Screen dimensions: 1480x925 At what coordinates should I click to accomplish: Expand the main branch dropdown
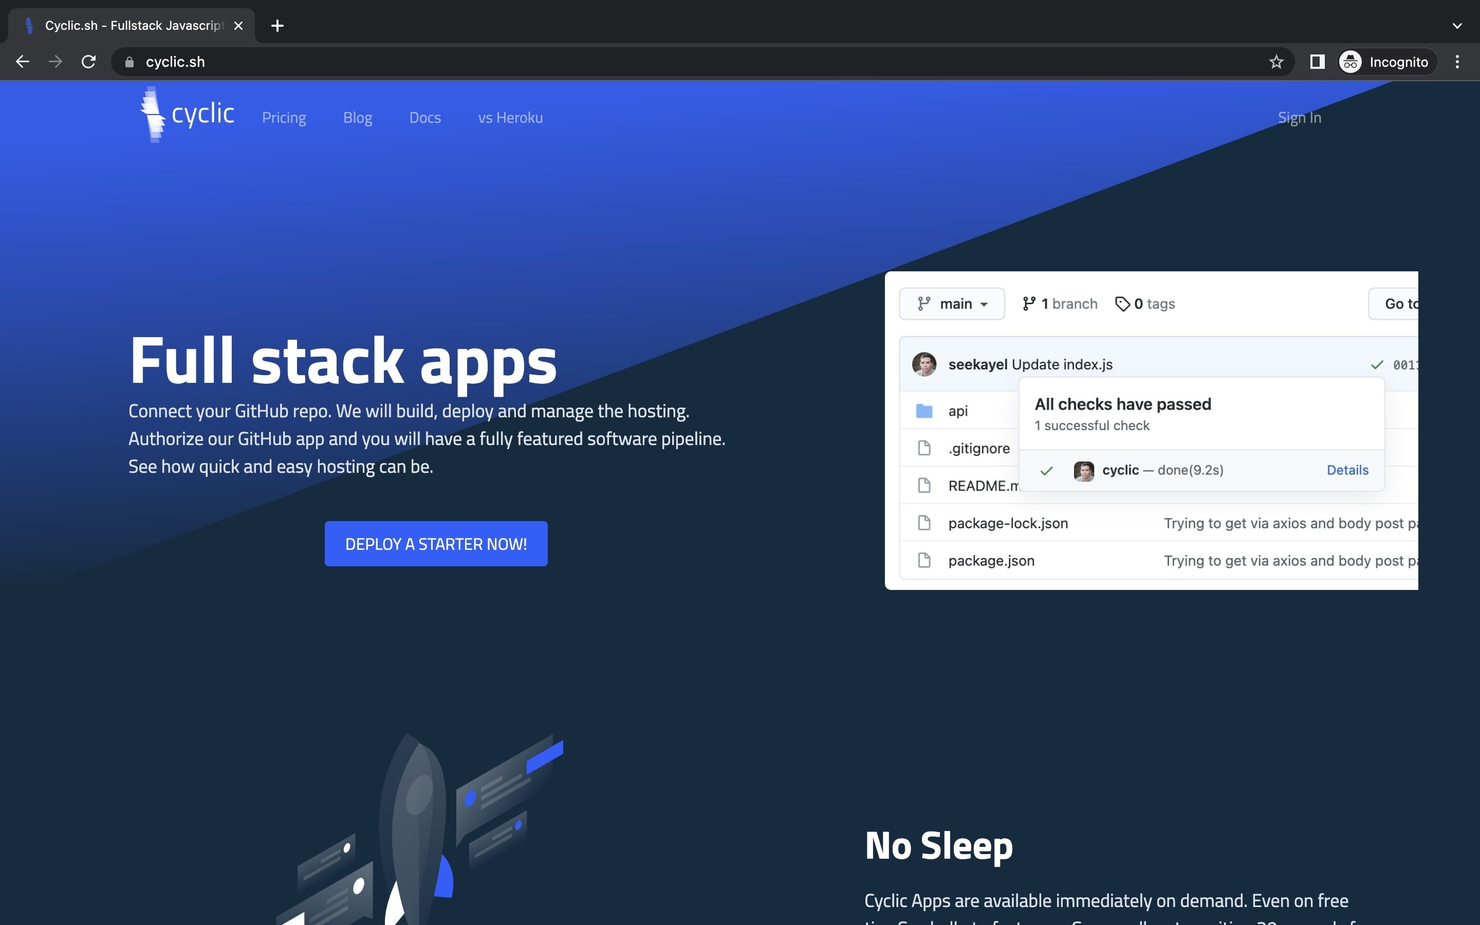pos(952,304)
